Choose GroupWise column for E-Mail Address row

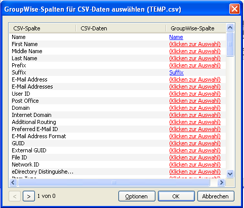195,79
